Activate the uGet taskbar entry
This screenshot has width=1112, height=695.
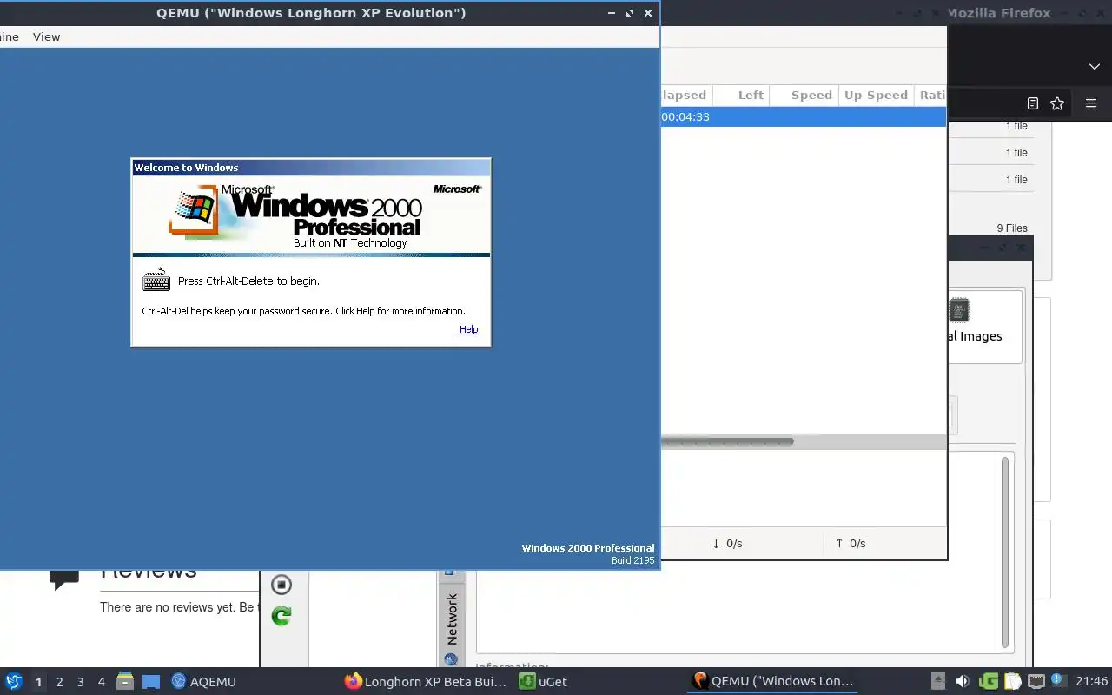(543, 681)
